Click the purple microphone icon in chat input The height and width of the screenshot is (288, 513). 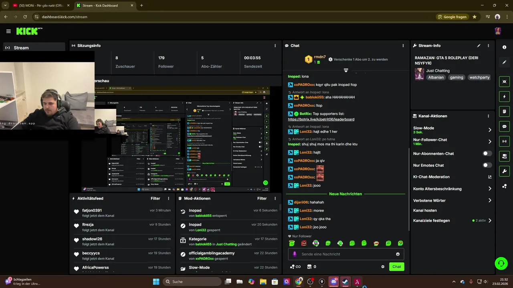click(x=295, y=254)
